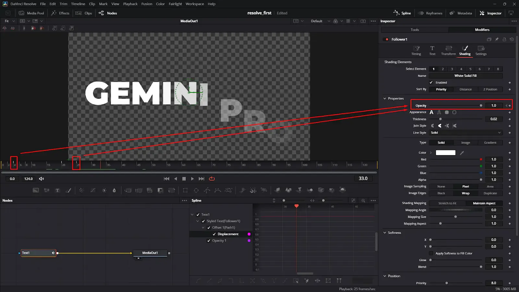Open the Metadata panel

(x=461, y=13)
